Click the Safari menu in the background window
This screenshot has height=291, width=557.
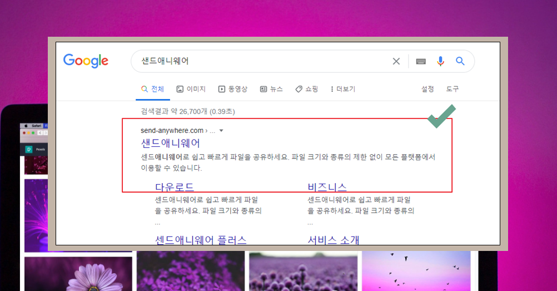click(36, 126)
